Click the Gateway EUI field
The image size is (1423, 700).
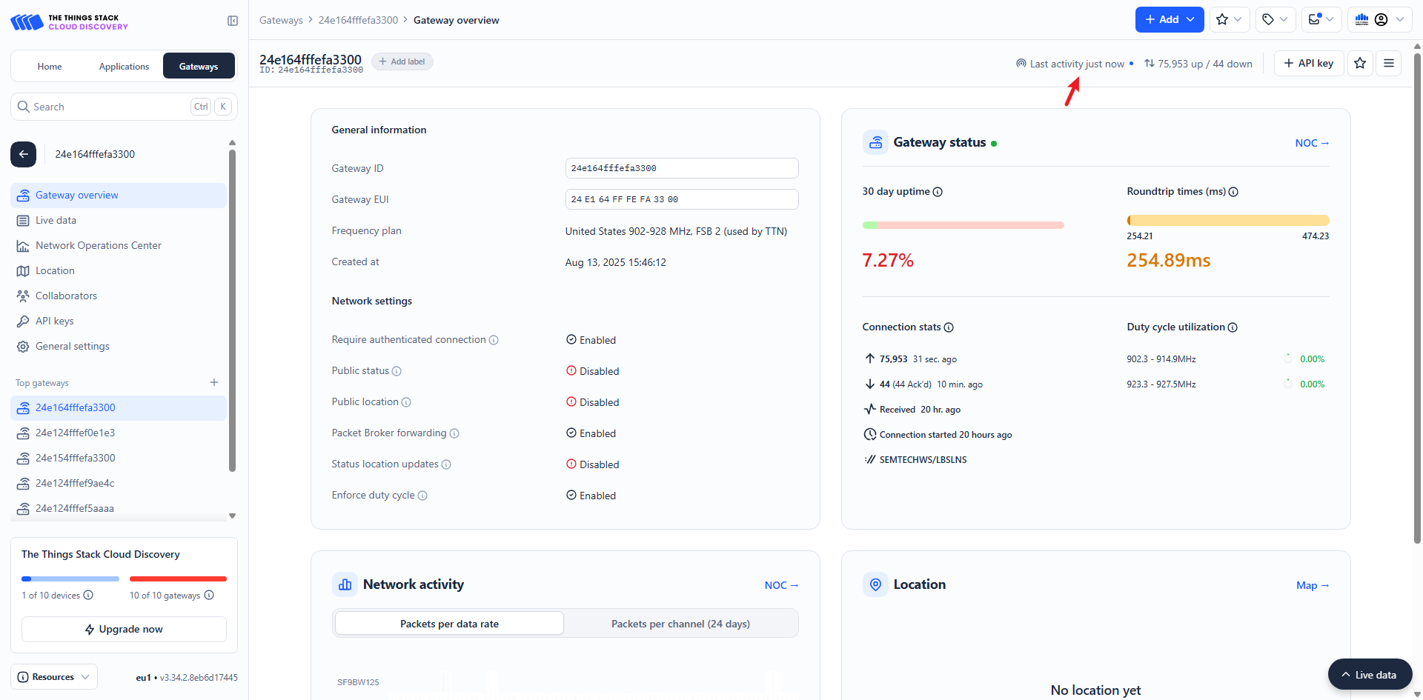(682, 199)
